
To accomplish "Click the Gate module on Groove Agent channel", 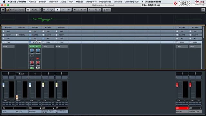I will point(48,46).
